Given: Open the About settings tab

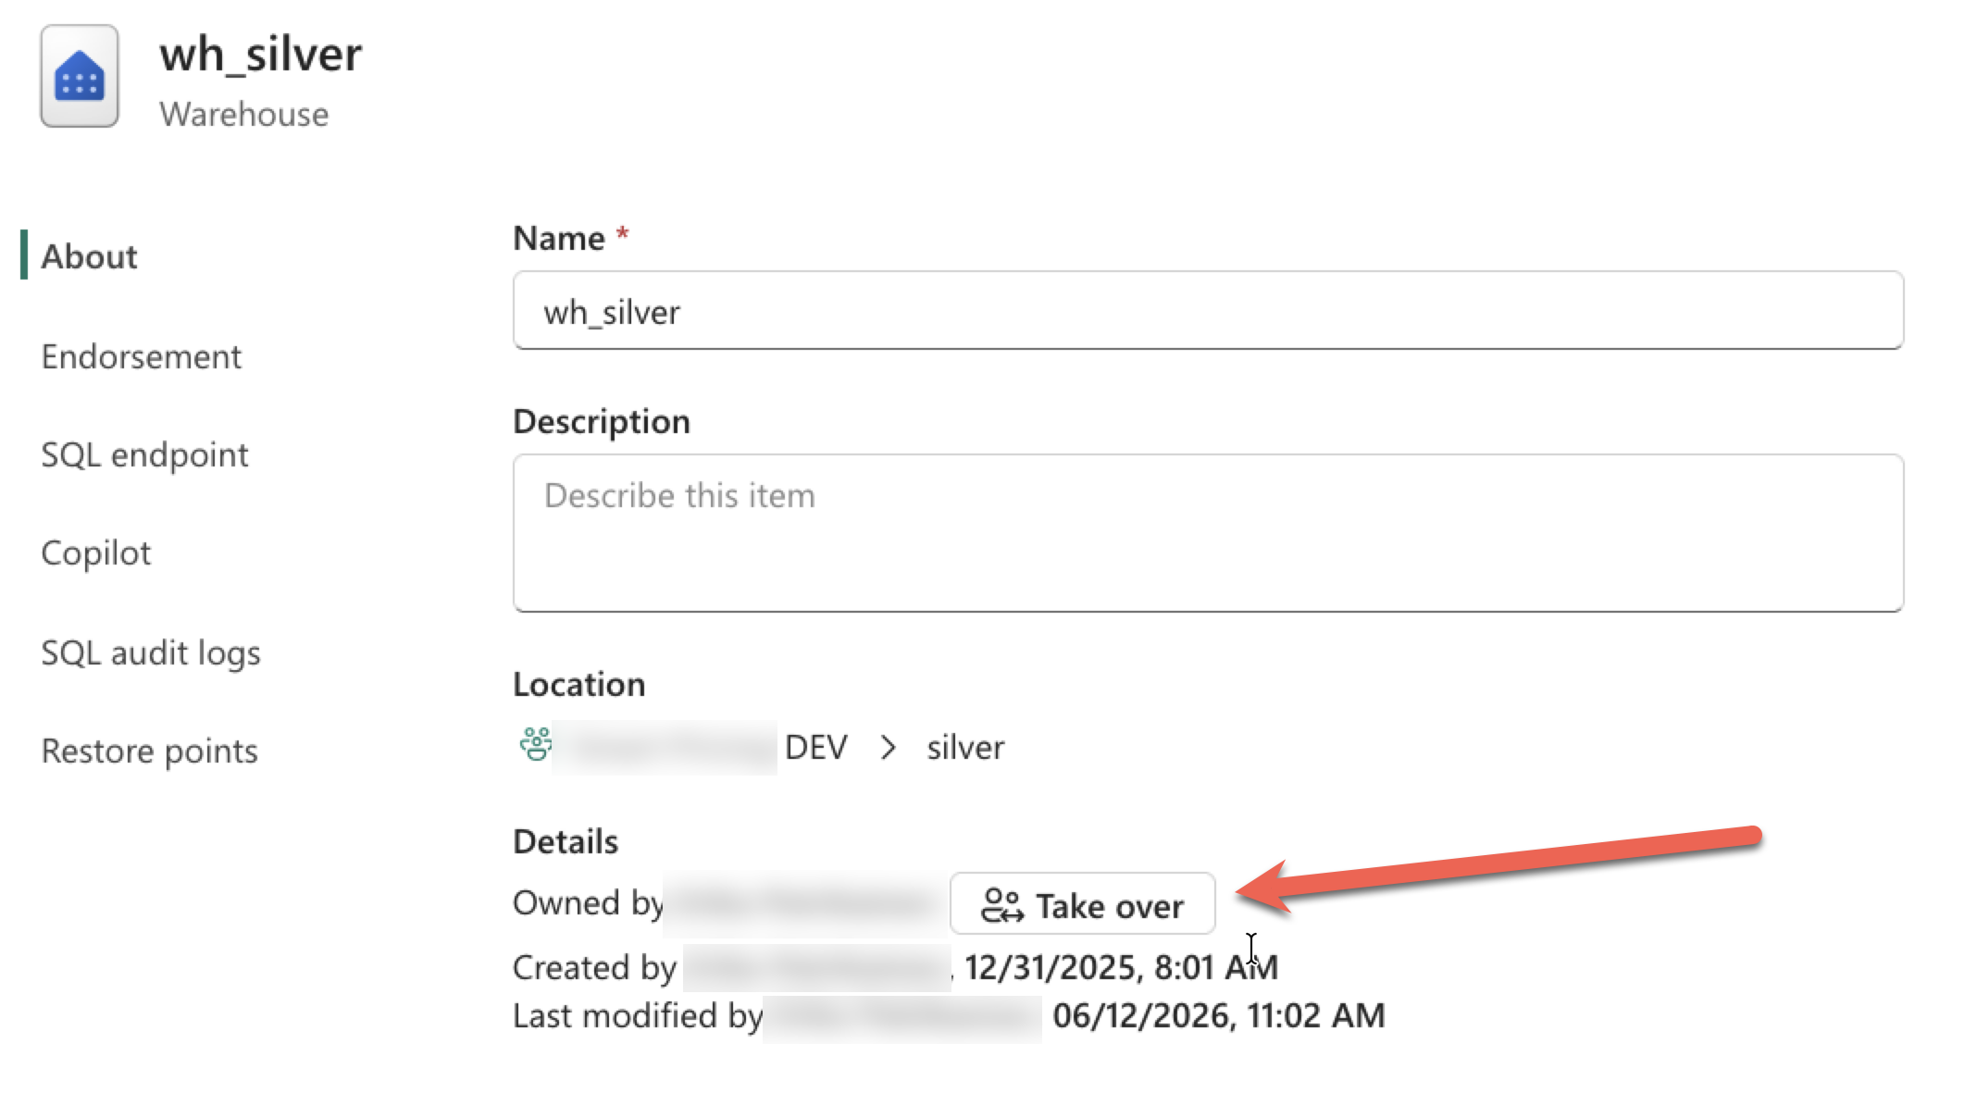Looking at the screenshot, I should pyautogui.click(x=89, y=256).
